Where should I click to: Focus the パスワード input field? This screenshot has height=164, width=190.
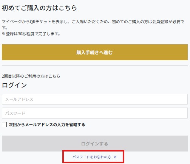(x=95, y=113)
